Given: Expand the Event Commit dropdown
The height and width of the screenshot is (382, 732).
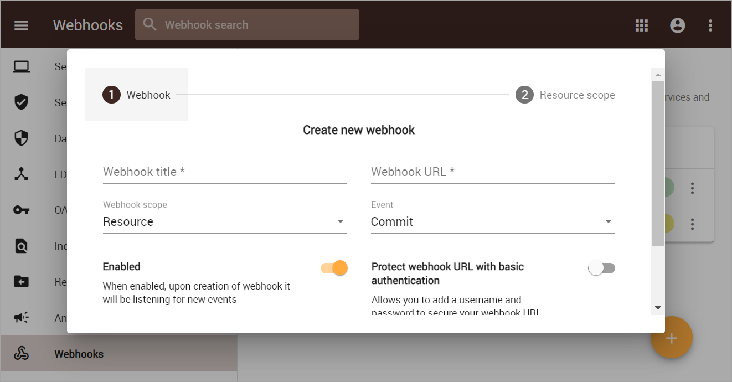Looking at the screenshot, I should click(492, 221).
